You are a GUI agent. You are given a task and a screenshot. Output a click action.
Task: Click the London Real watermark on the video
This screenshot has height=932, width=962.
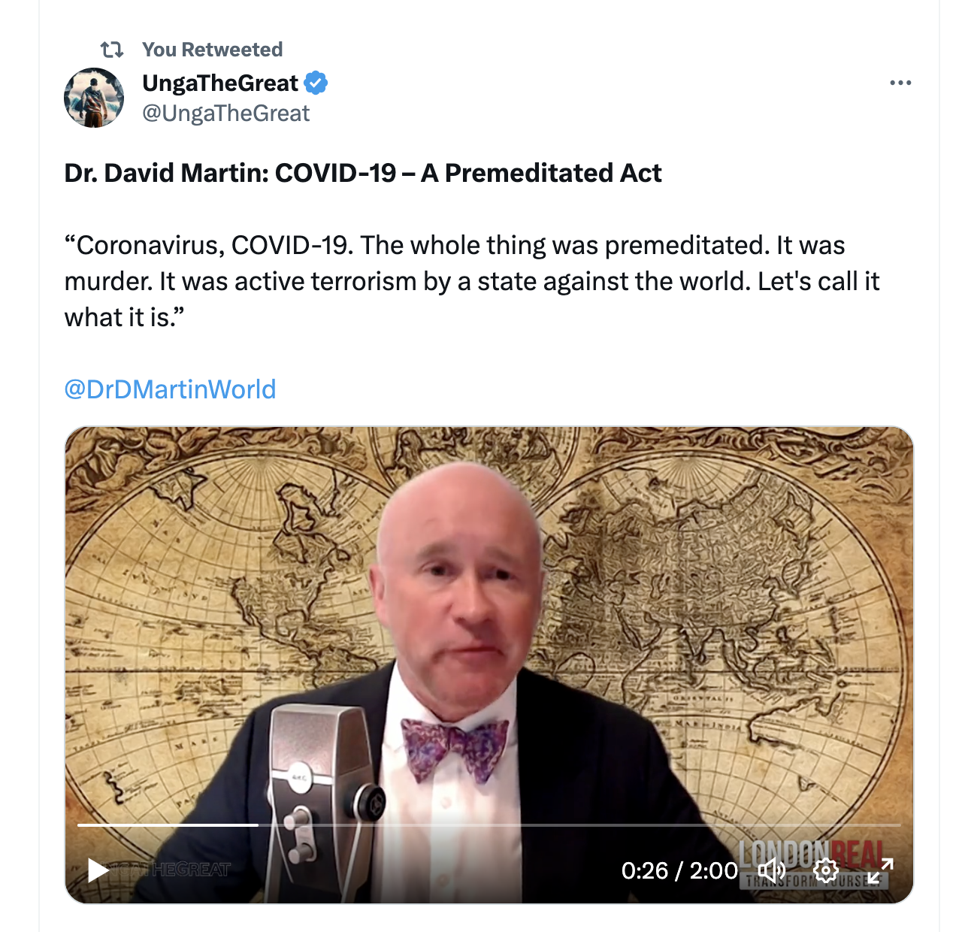coord(814,864)
